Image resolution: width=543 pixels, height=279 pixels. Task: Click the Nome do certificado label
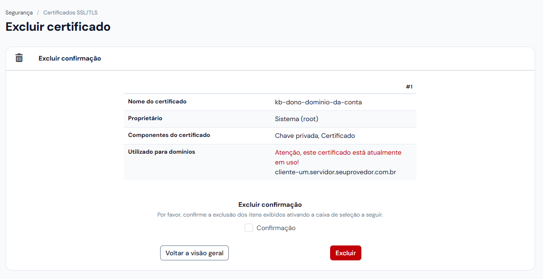(157, 102)
